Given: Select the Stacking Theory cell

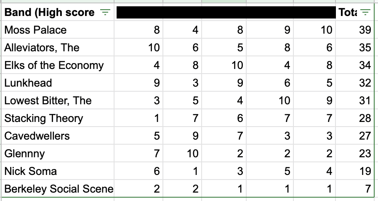Looking at the screenshot, I should pyautogui.click(x=58, y=118).
